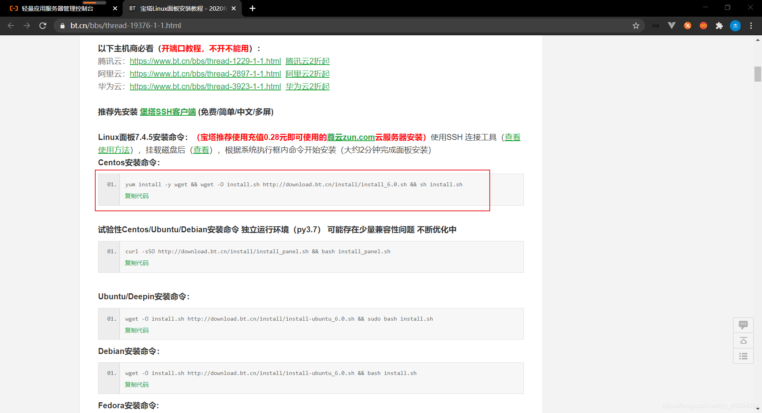Click 阿里云2折起 promo link

(x=308, y=74)
